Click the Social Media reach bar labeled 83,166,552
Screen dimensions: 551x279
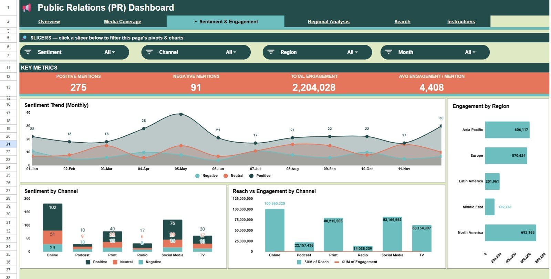(392, 234)
